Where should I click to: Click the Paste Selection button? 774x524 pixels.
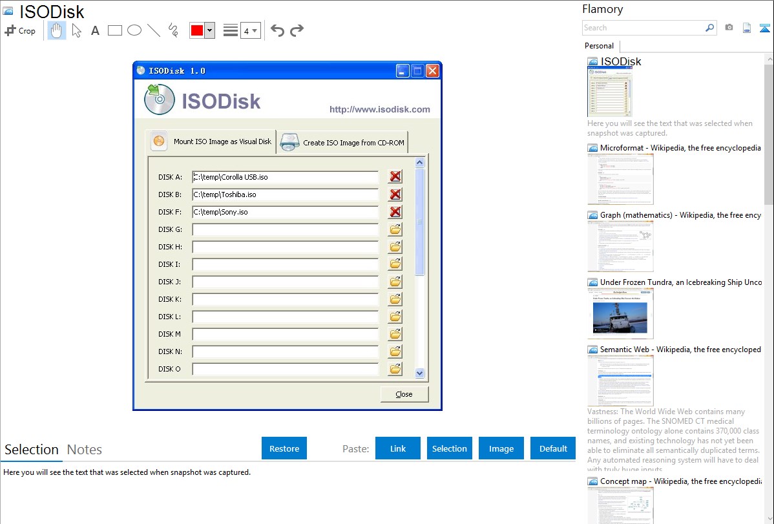click(449, 448)
